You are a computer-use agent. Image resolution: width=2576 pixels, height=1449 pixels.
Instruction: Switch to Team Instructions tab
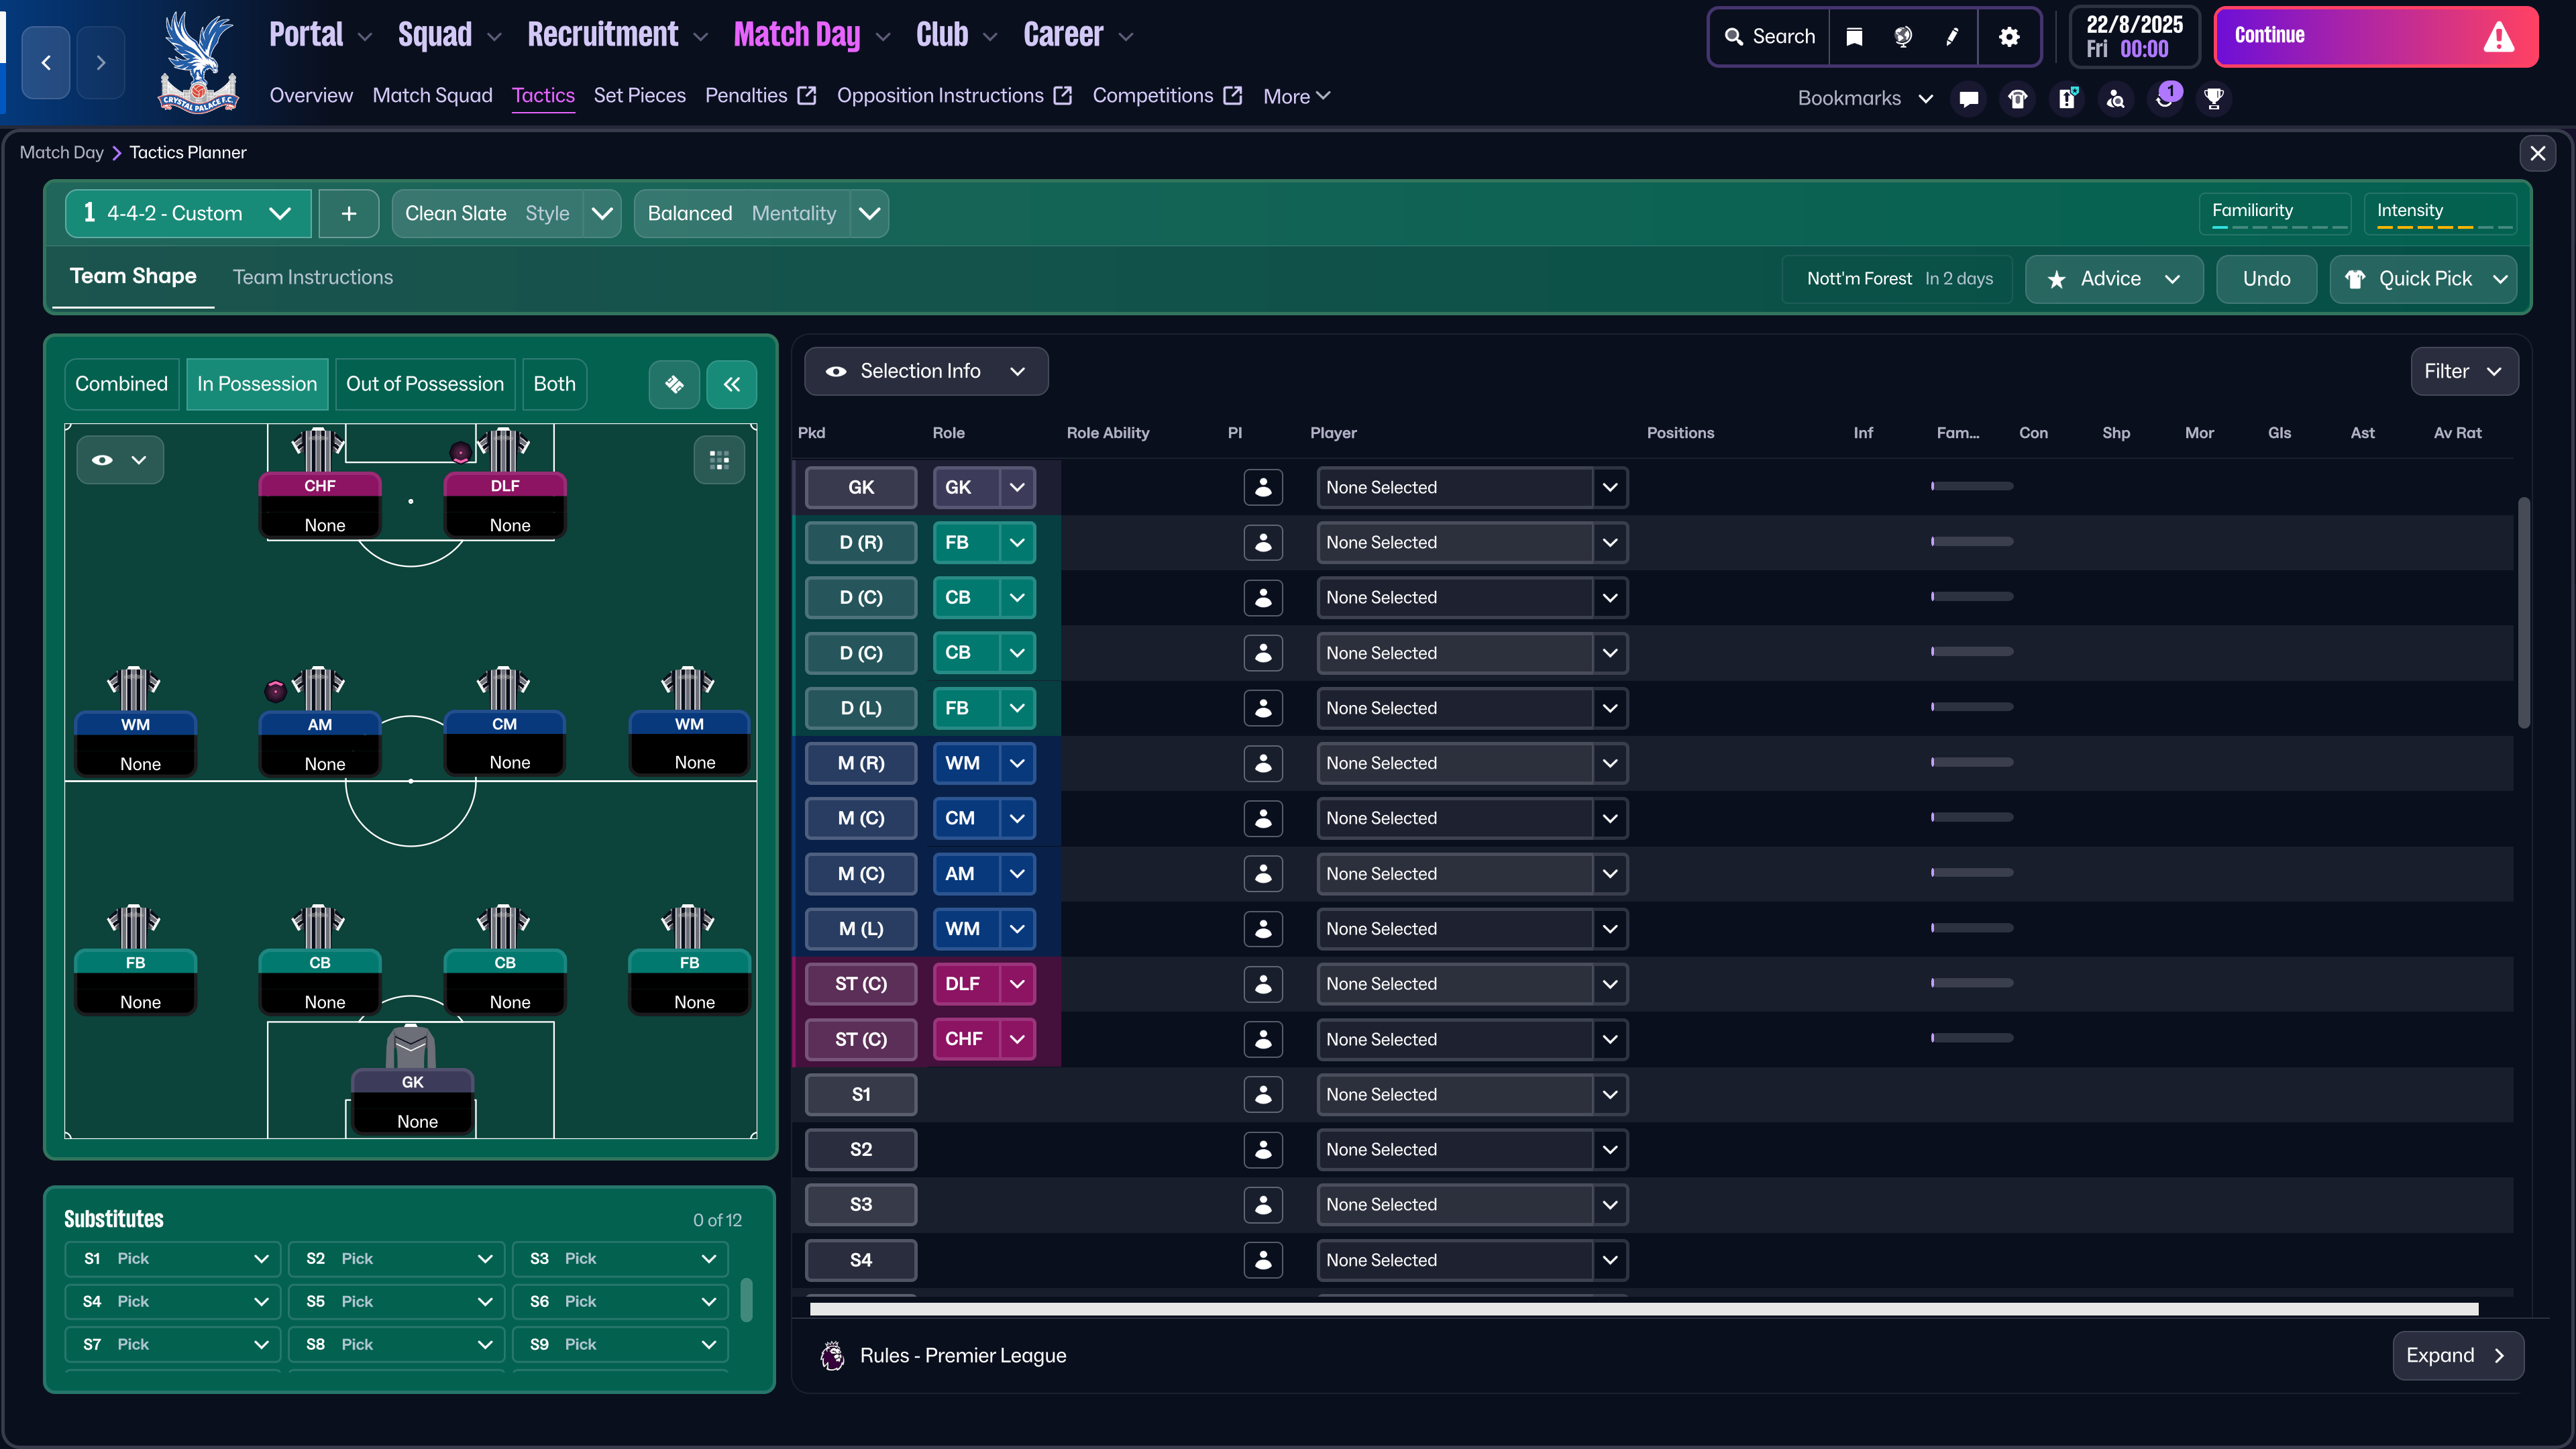coord(312,277)
